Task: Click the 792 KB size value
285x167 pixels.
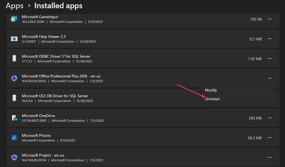Action: pos(256,19)
